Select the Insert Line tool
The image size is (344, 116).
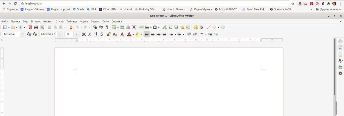click(x=209, y=27)
